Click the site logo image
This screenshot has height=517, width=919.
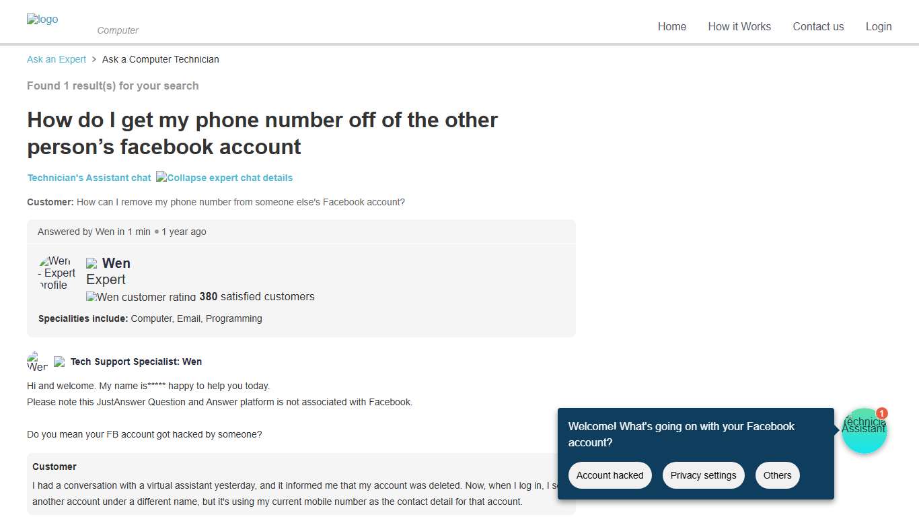point(42,20)
